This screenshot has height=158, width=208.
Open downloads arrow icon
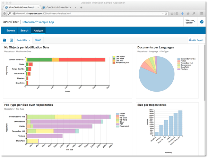(x=182, y=13)
